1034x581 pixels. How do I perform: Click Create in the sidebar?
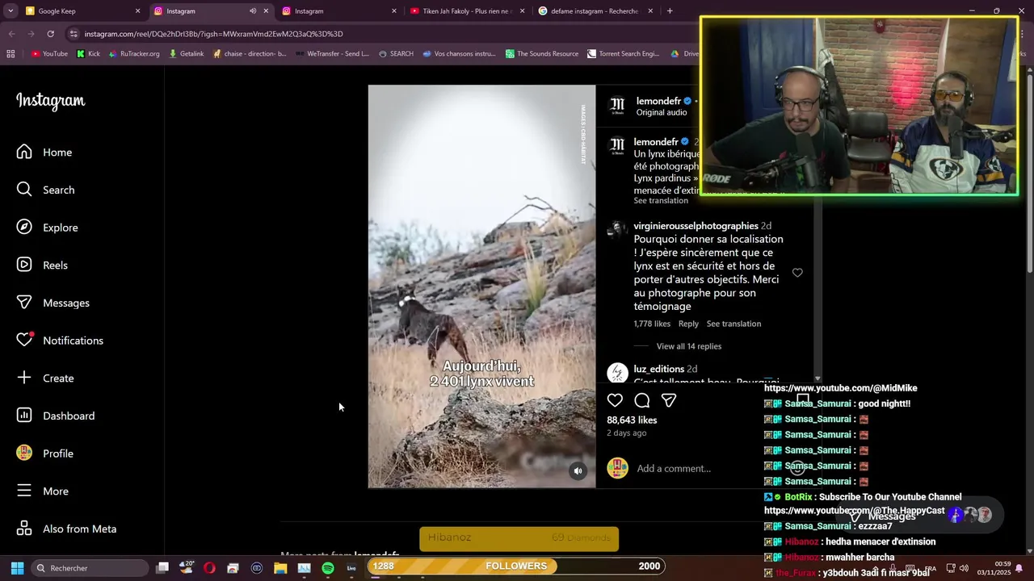(45, 378)
